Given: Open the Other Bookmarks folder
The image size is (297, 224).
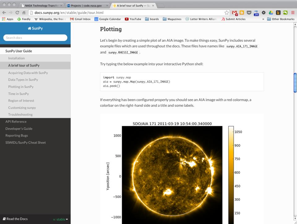Looking at the screenshot, I should (x=280, y=19).
